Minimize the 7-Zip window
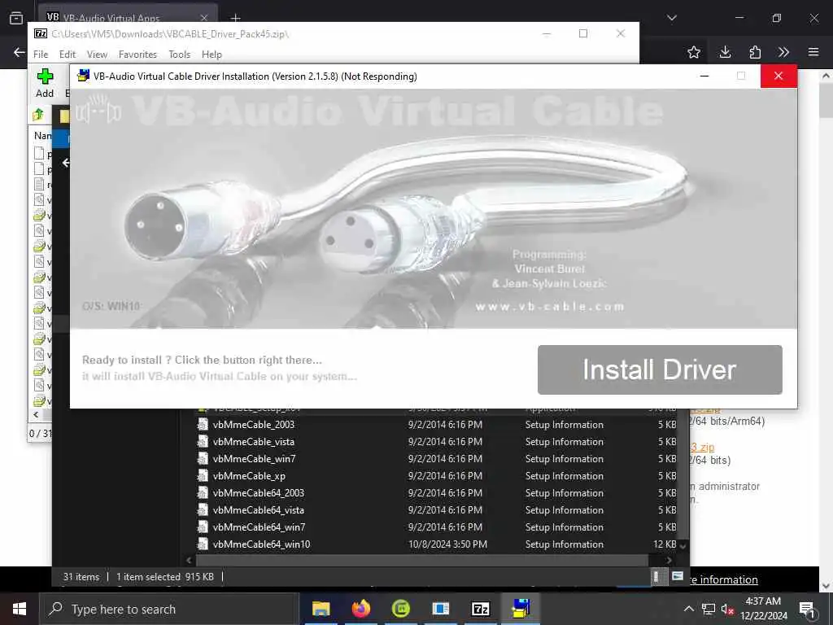This screenshot has width=833, height=625. coord(546,33)
